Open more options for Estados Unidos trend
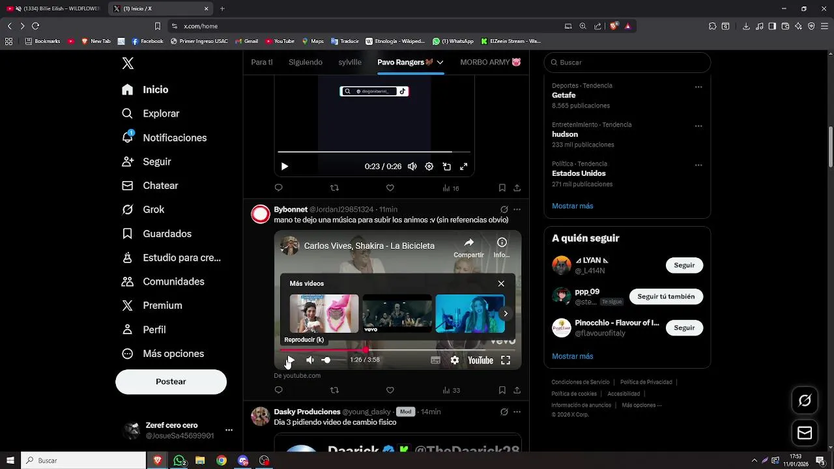The height and width of the screenshot is (469, 834). point(698,165)
